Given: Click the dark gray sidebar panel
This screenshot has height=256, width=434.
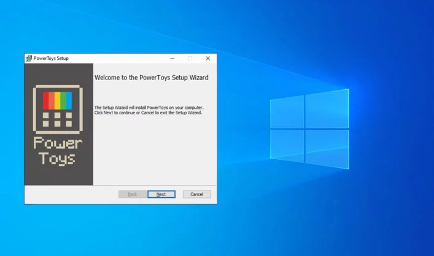Looking at the screenshot, I should pos(58,177).
